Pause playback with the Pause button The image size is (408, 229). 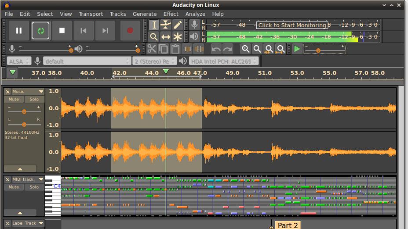click(19, 31)
